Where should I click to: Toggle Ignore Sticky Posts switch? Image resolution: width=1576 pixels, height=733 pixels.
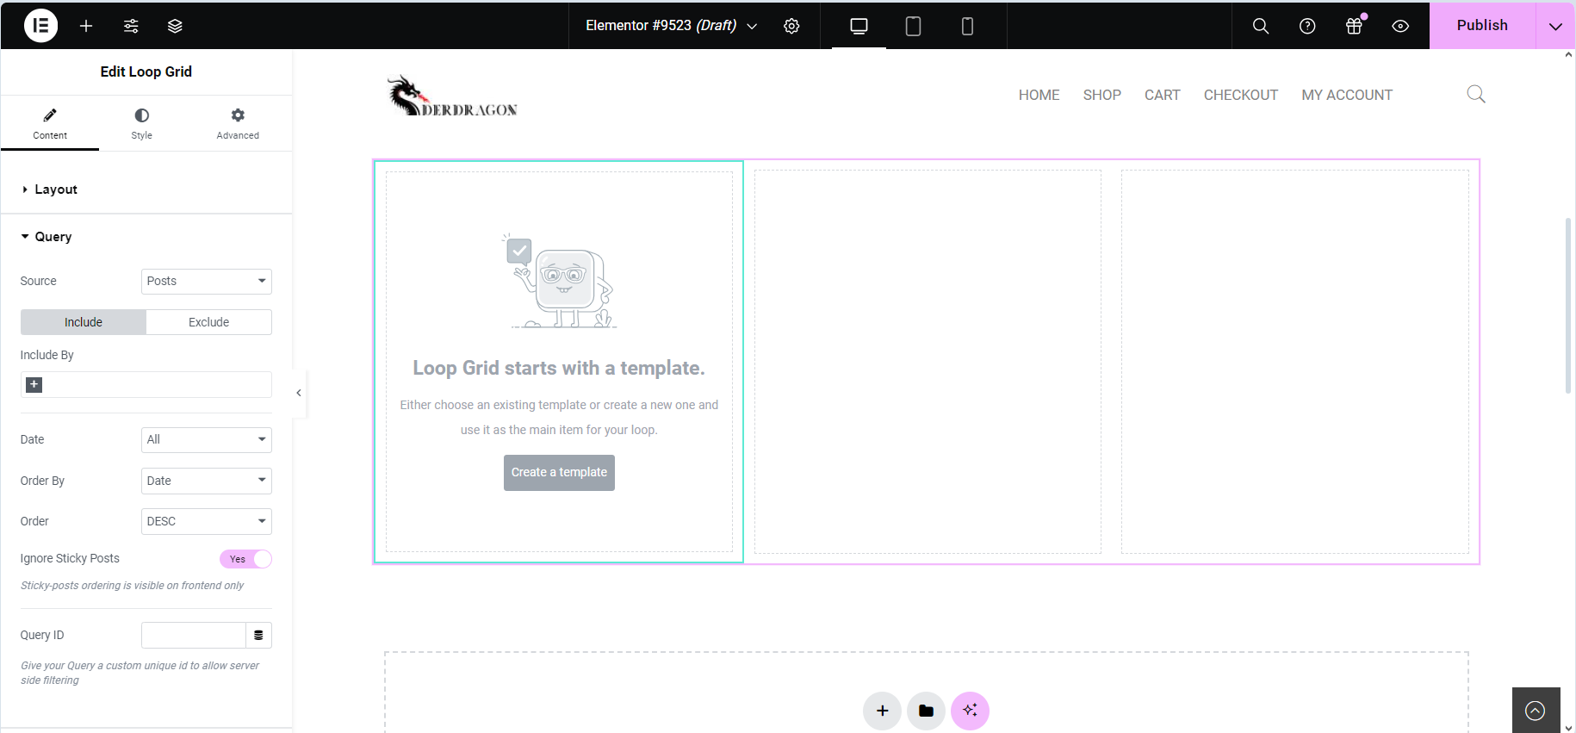245,559
